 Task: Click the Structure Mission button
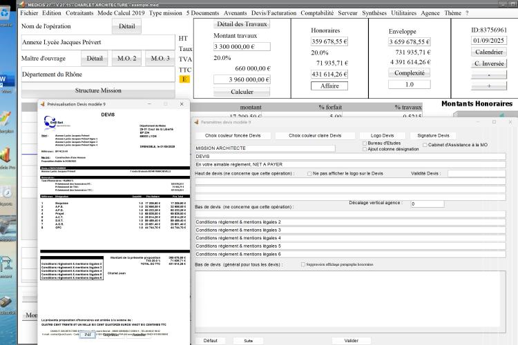click(98, 90)
